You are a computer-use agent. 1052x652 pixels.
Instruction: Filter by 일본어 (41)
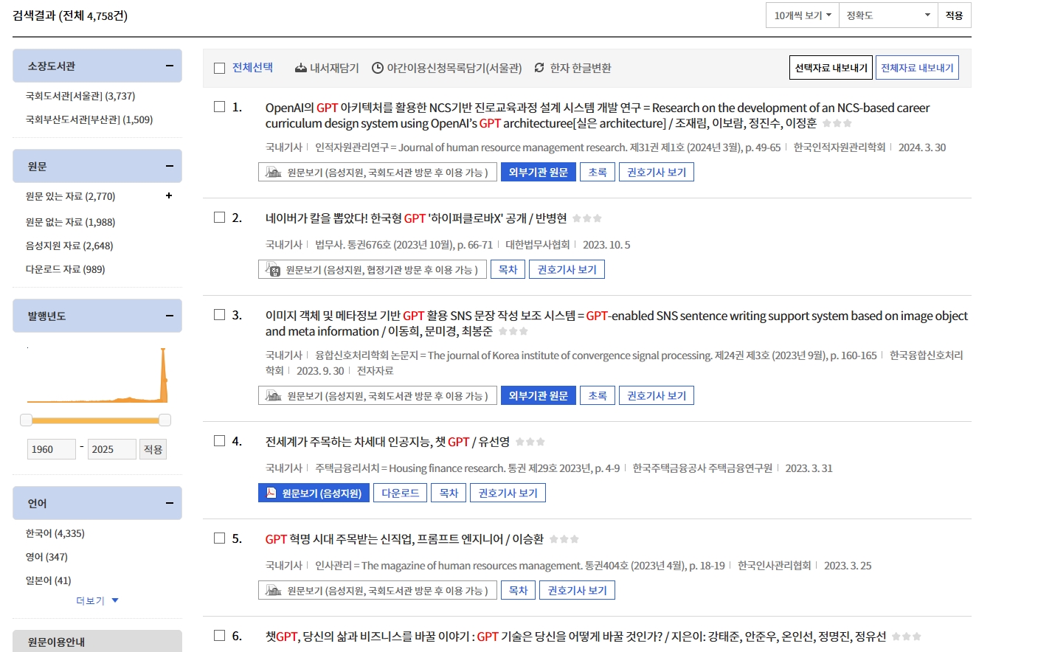[48, 580]
